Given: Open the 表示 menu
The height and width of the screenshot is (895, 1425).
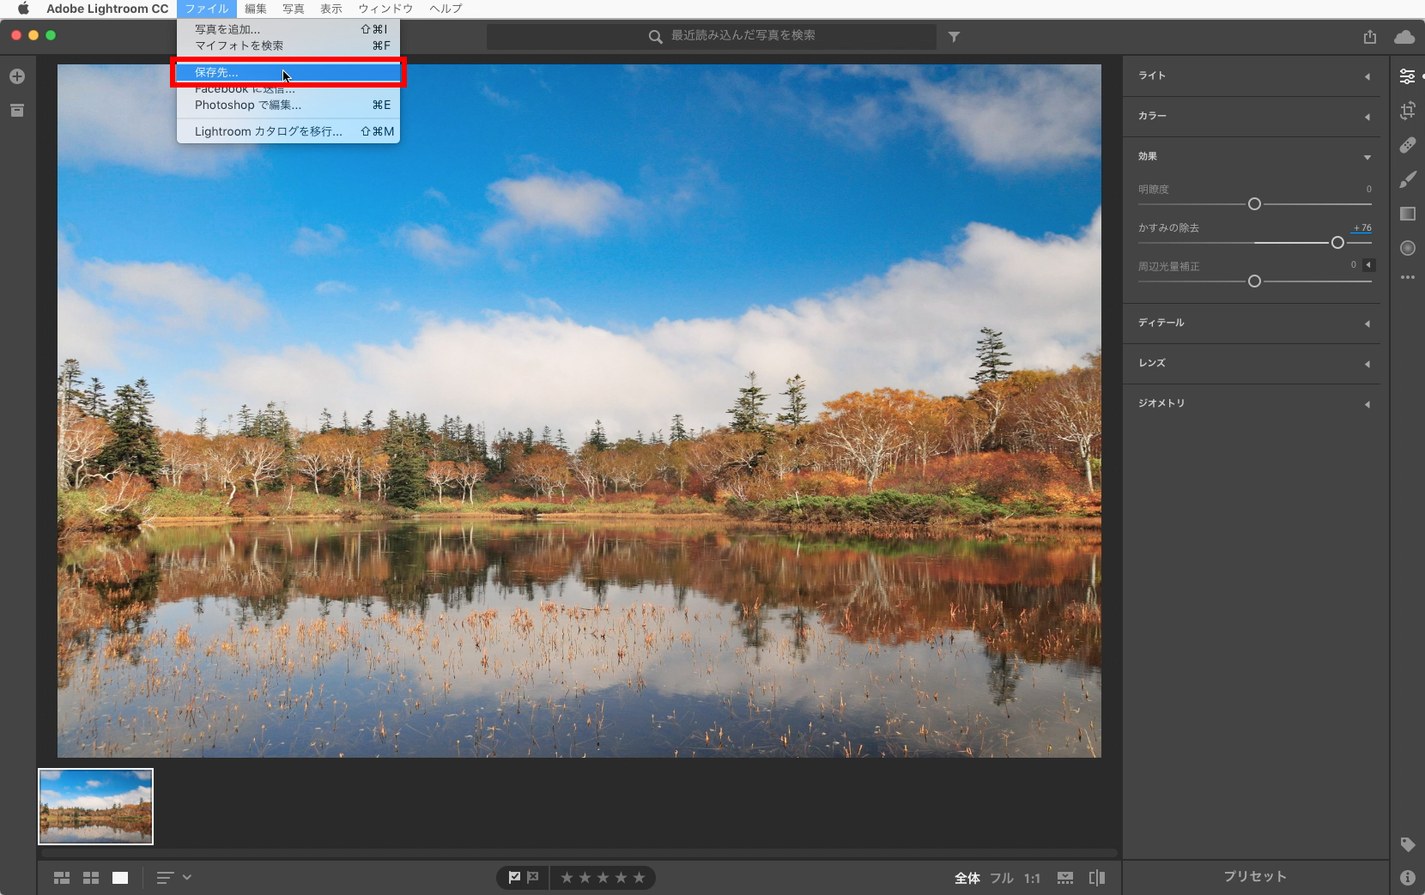Looking at the screenshot, I should [331, 9].
